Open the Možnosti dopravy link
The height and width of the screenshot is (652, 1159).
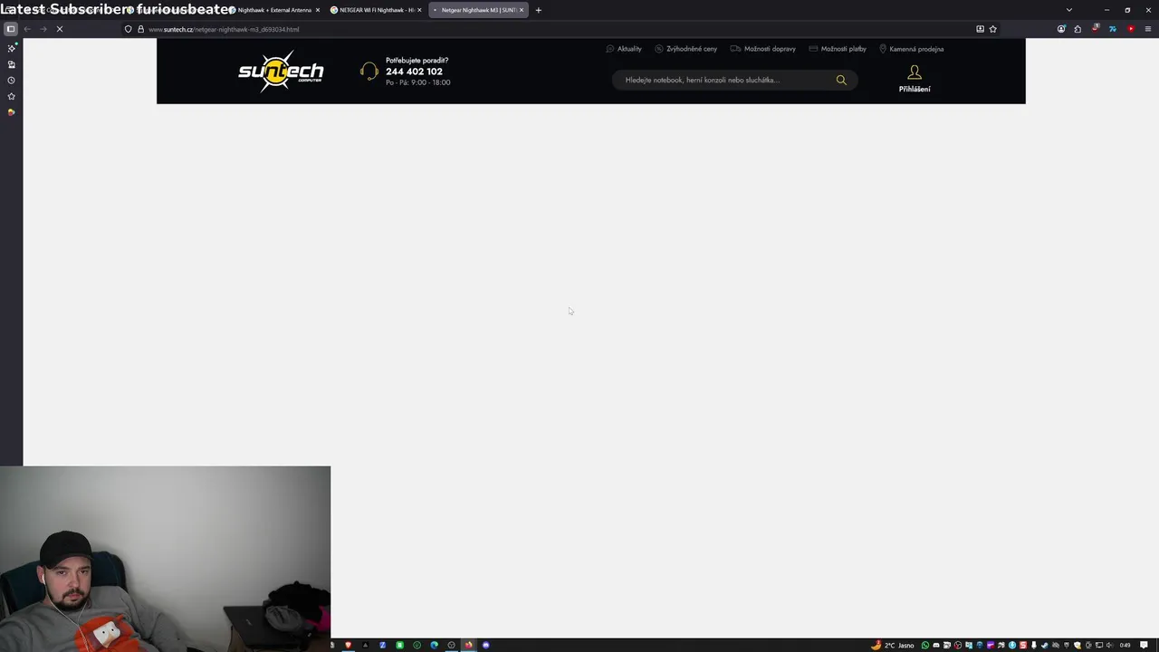[x=763, y=49]
